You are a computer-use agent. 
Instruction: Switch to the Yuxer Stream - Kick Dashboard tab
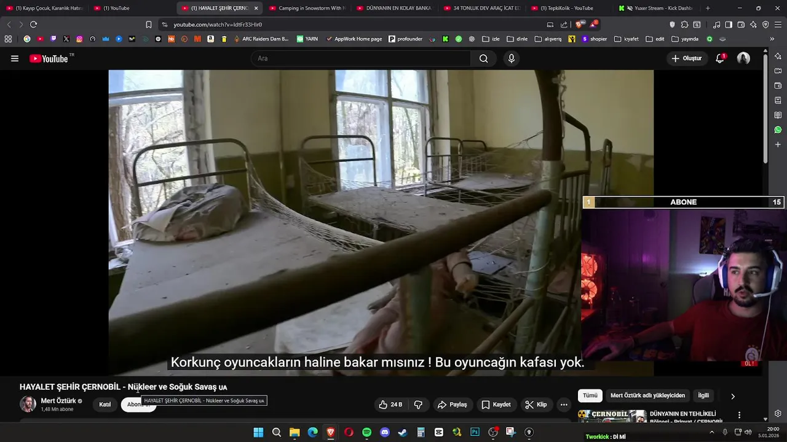[x=657, y=8]
